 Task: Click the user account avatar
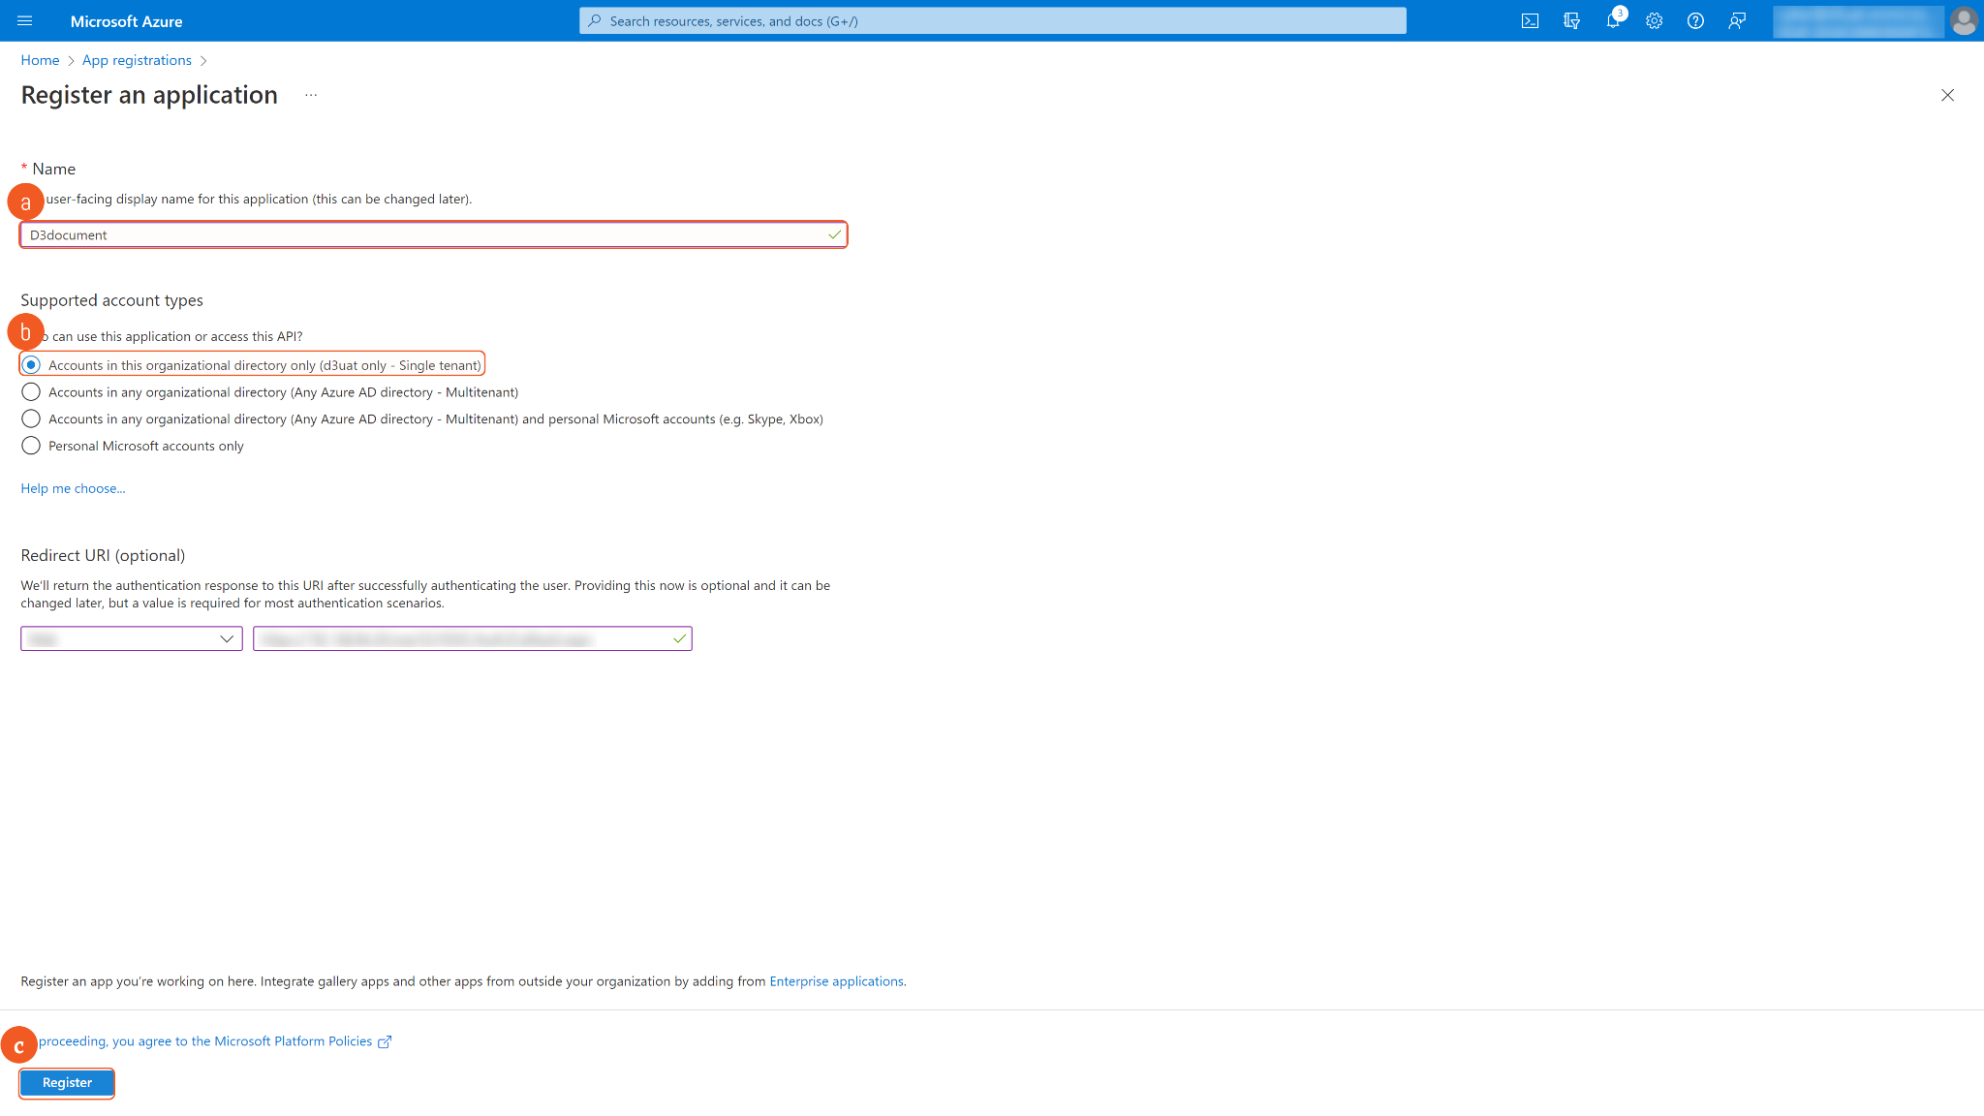(x=1964, y=20)
